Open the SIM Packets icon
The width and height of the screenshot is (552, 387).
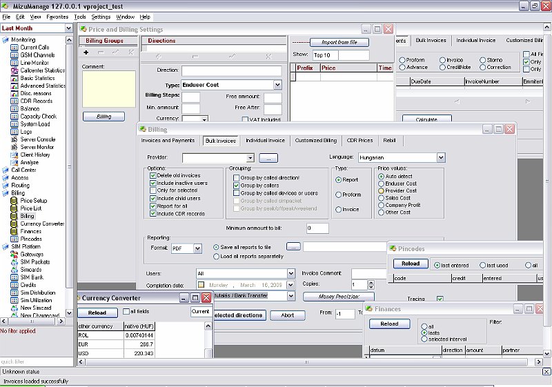click(14, 262)
